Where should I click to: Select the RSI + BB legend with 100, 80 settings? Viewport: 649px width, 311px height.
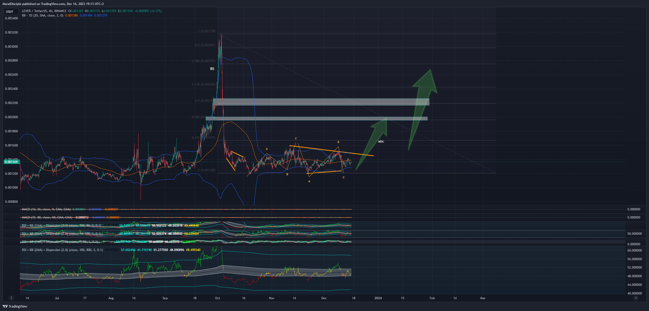point(61,226)
